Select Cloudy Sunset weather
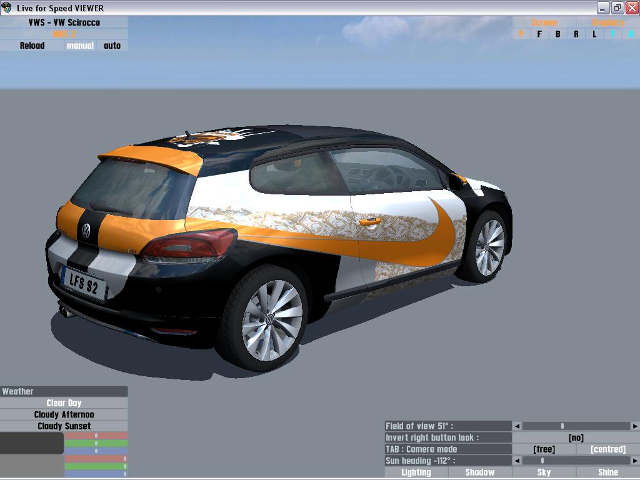This screenshot has width=640, height=480. tap(64, 426)
